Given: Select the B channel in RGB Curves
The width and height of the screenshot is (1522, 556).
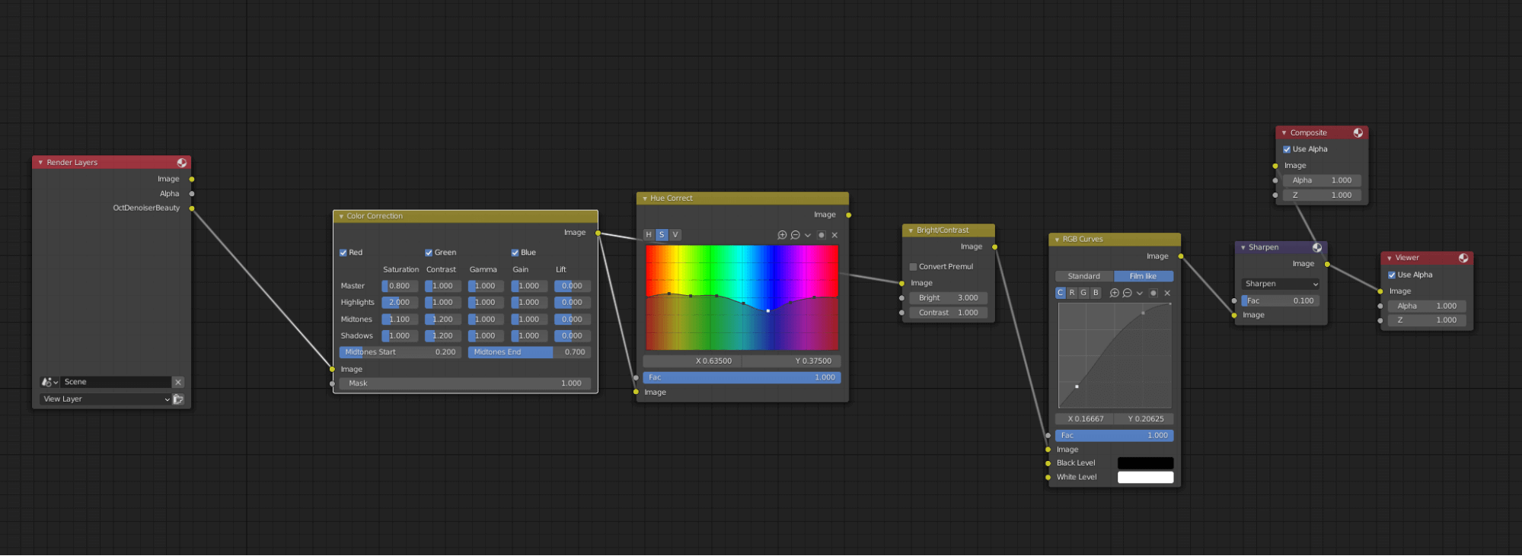Looking at the screenshot, I should coord(1096,294).
